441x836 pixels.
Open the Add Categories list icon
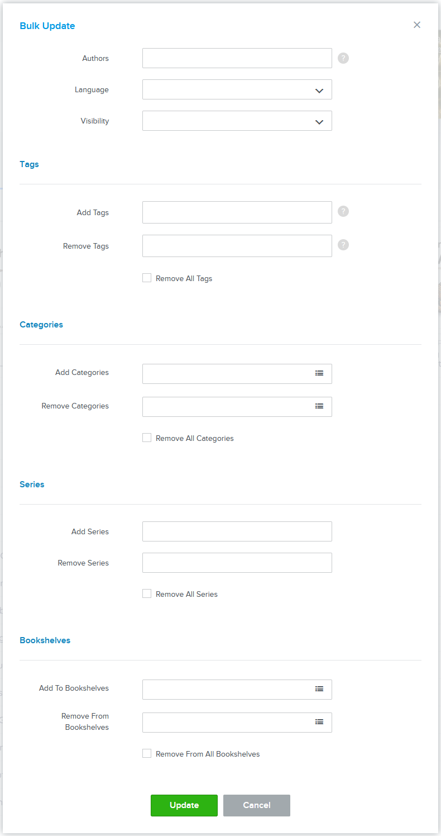(319, 373)
